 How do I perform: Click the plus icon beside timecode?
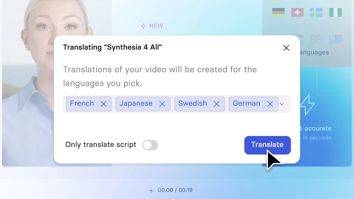click(151, 191)
